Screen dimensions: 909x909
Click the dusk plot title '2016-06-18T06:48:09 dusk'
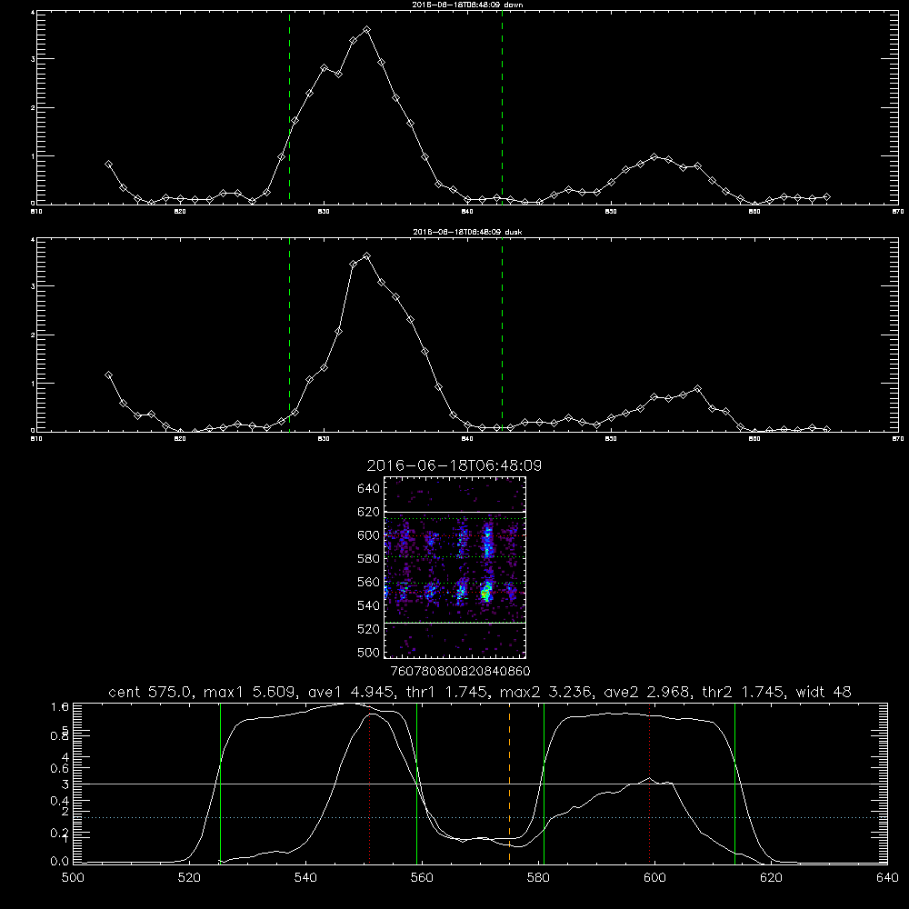click(x=467, y=232)
